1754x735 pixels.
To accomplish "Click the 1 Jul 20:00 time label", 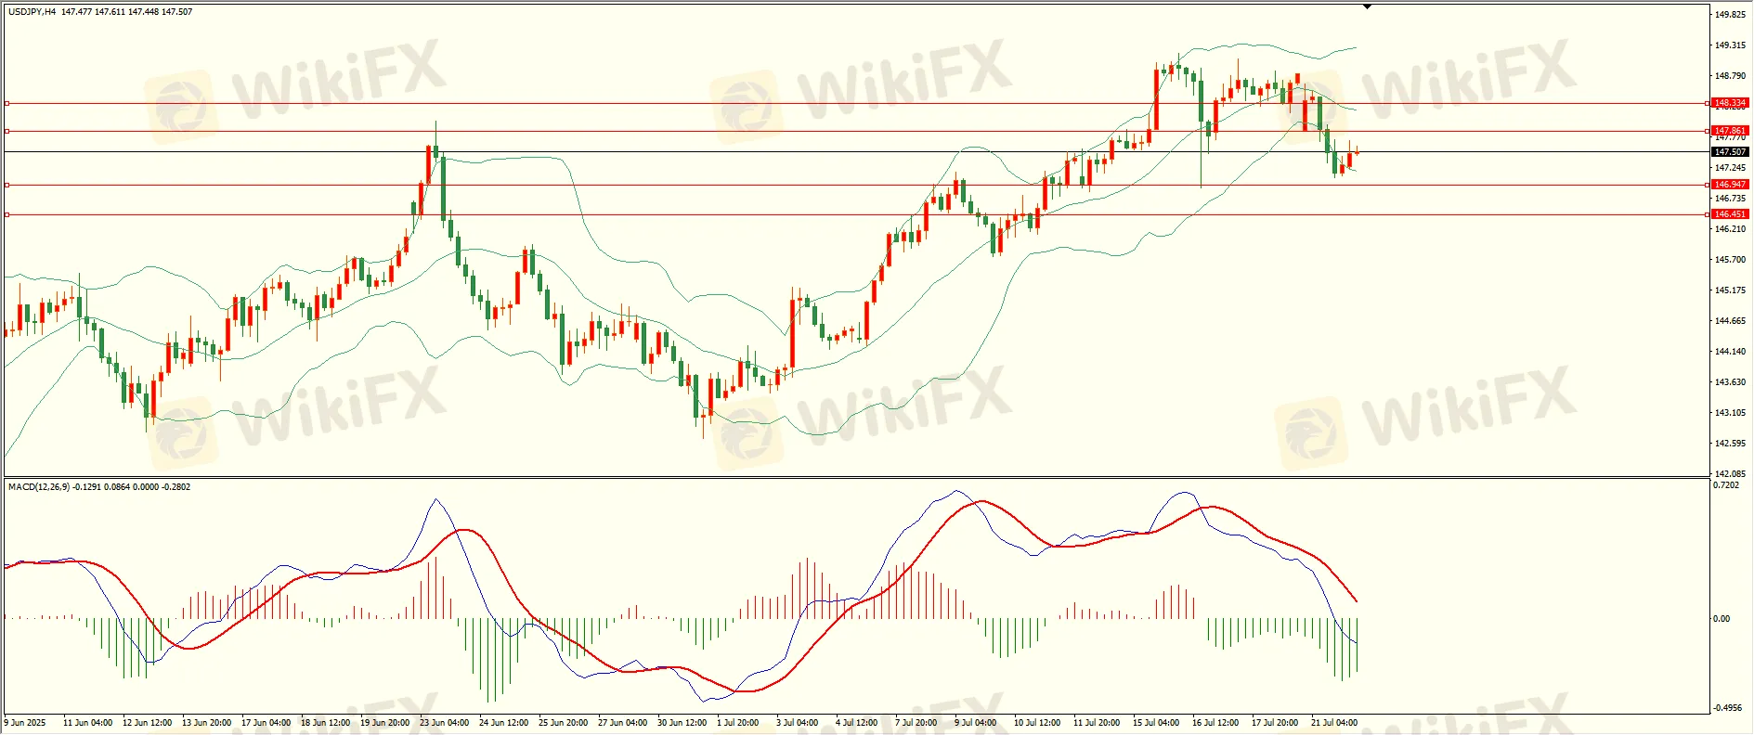I will (x=738, y=723).
